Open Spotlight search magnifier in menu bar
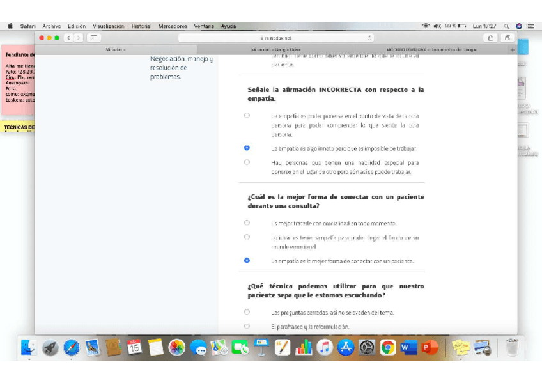Viewport: 542px width, 383px height. [x=506, y=26]
